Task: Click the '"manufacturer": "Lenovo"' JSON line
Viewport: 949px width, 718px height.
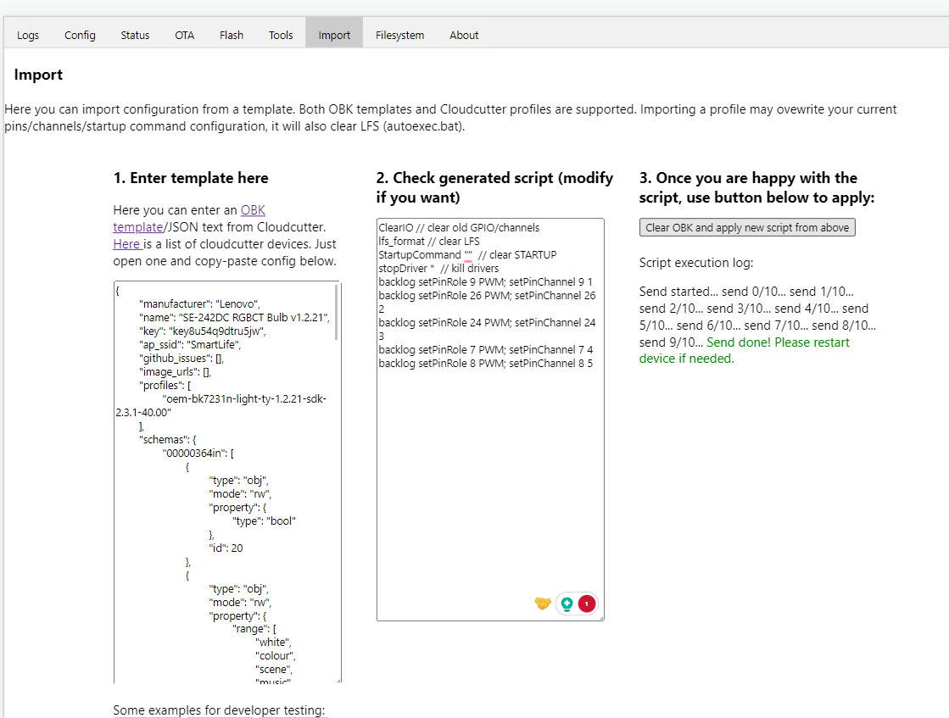Action: pyautogui.click(x=200, y=303)
